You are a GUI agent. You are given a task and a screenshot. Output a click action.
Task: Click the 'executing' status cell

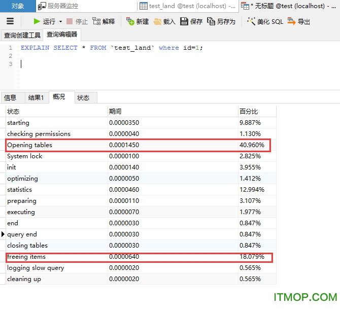[x=57, y=212]
